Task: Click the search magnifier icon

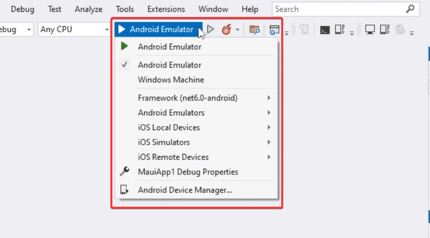Action: 410,9
